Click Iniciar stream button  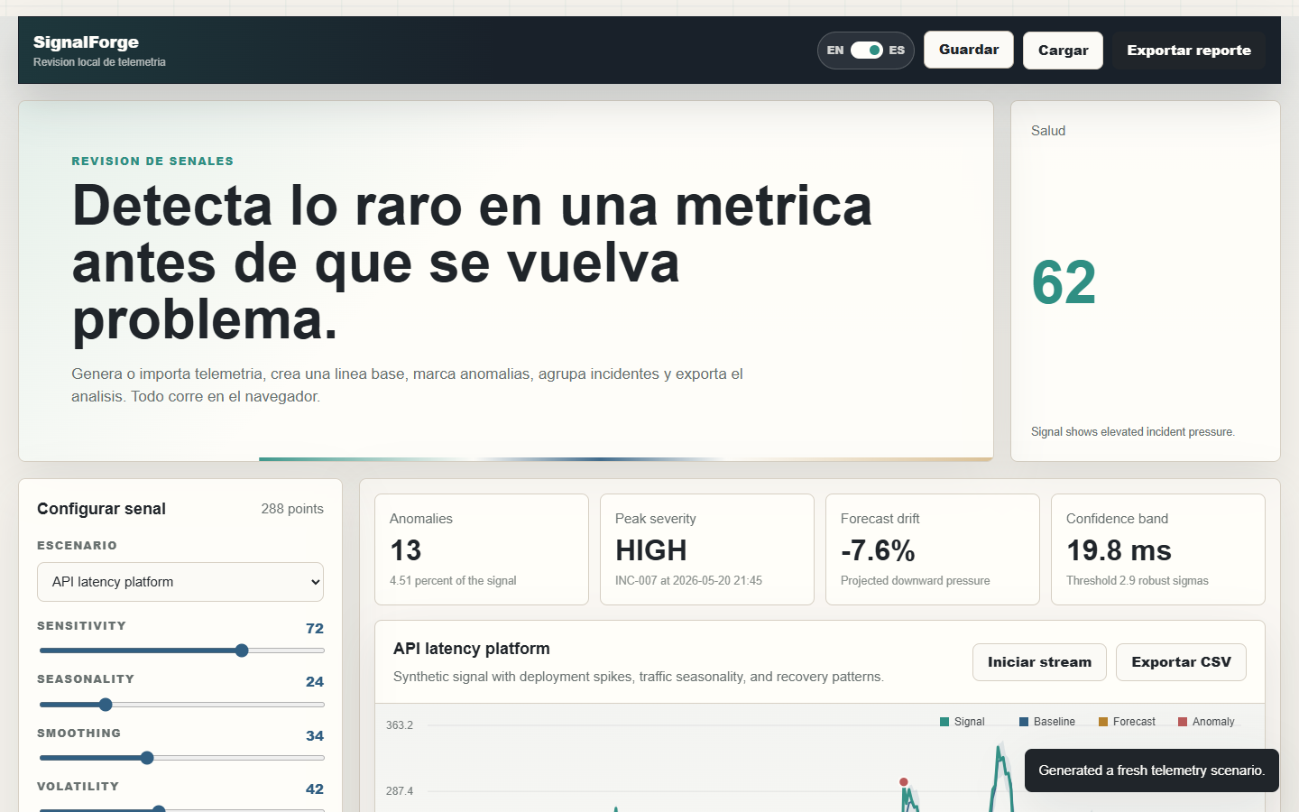coord(1039,662)
